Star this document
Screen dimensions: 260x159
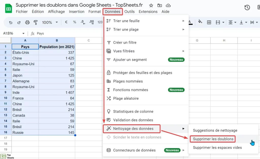point(151,6)
